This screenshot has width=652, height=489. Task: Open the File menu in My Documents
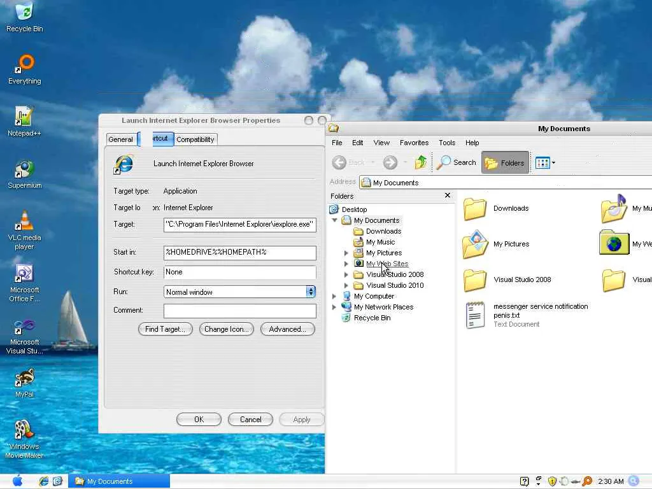coord(337,143)
